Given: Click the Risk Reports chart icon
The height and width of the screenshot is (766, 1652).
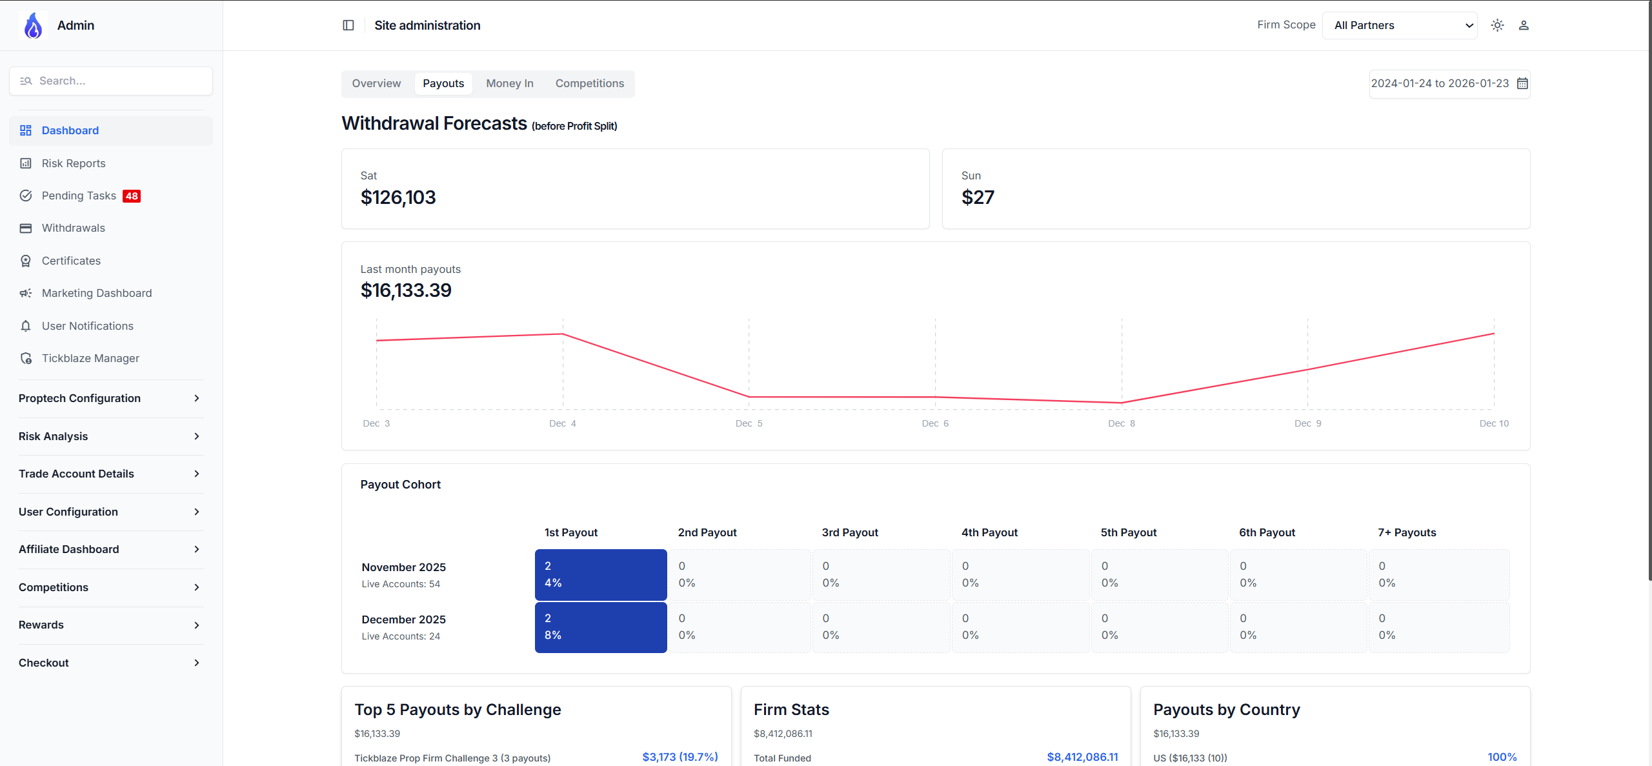Looking at the screenshot, I should tap(26, 163).
